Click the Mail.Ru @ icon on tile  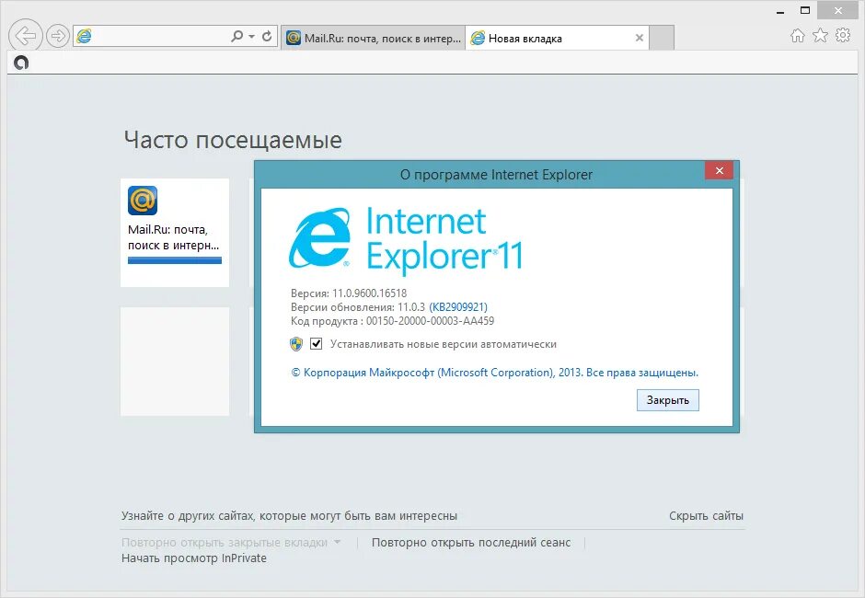(x=143, y=201)
